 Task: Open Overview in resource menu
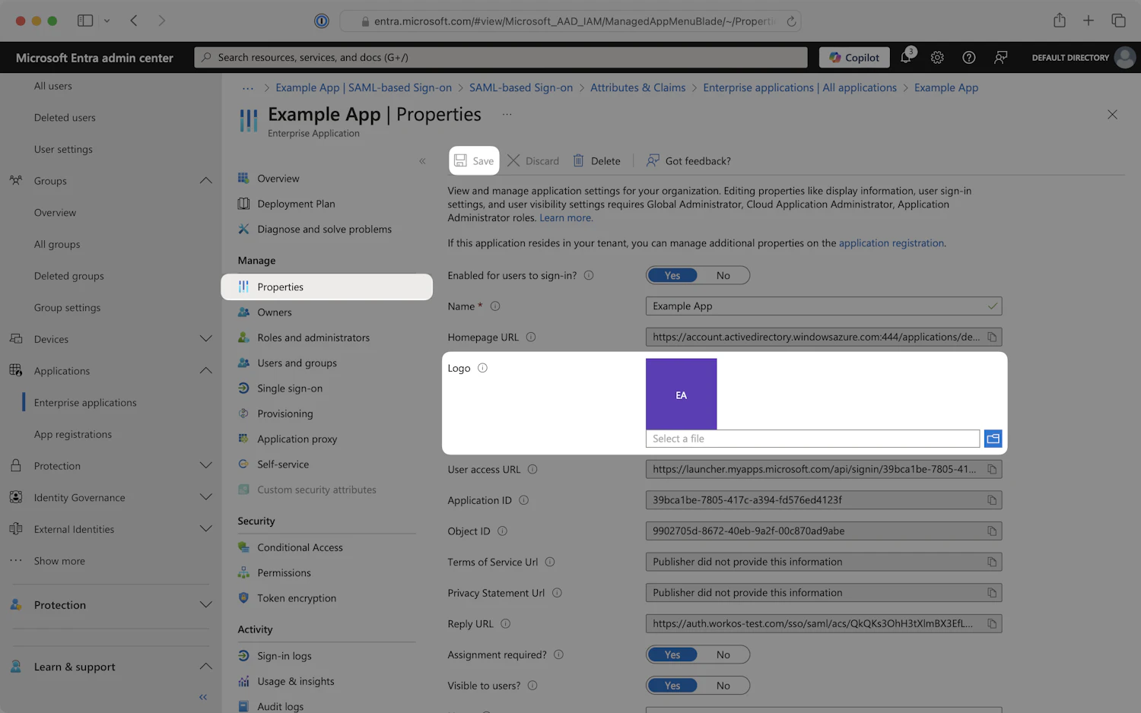[278, 179]
